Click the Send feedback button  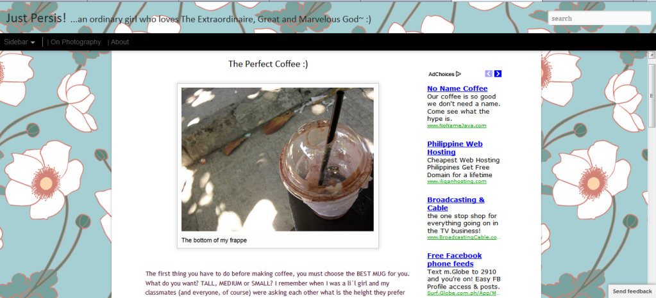pos(632,292)
